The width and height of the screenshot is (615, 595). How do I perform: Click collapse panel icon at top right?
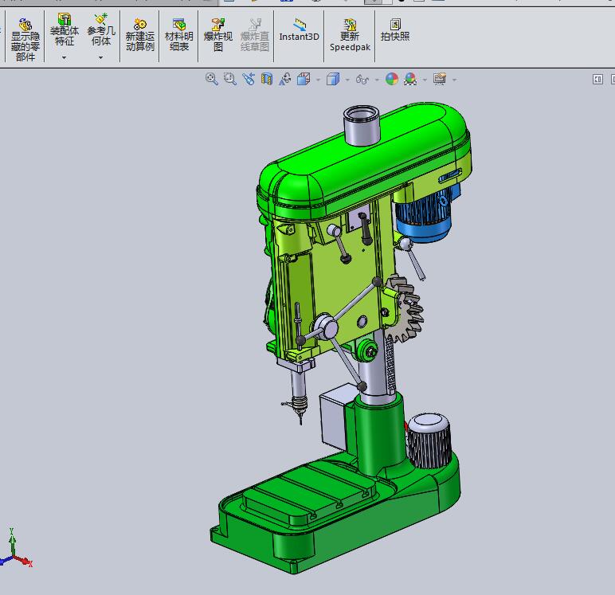(597, 79)
